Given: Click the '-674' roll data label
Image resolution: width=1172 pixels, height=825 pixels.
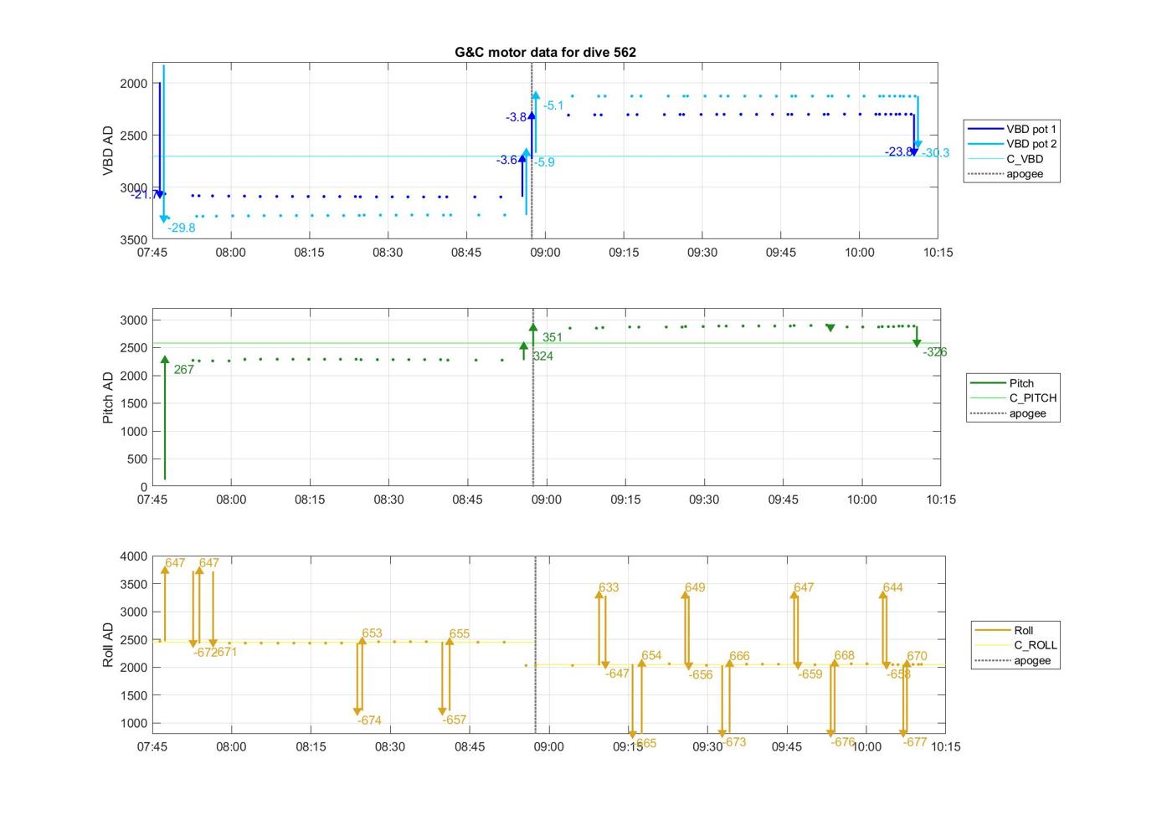Looking at the screenshot, I should tap(369, 720).
